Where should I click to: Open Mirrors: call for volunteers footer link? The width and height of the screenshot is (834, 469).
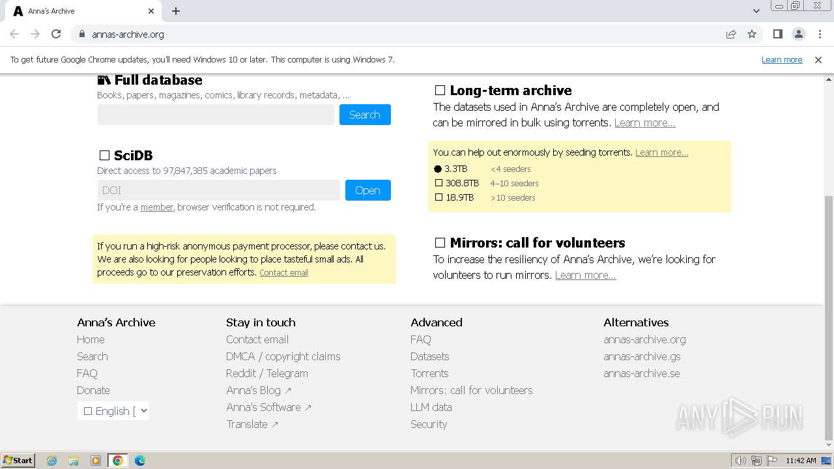tap(472, 390)
